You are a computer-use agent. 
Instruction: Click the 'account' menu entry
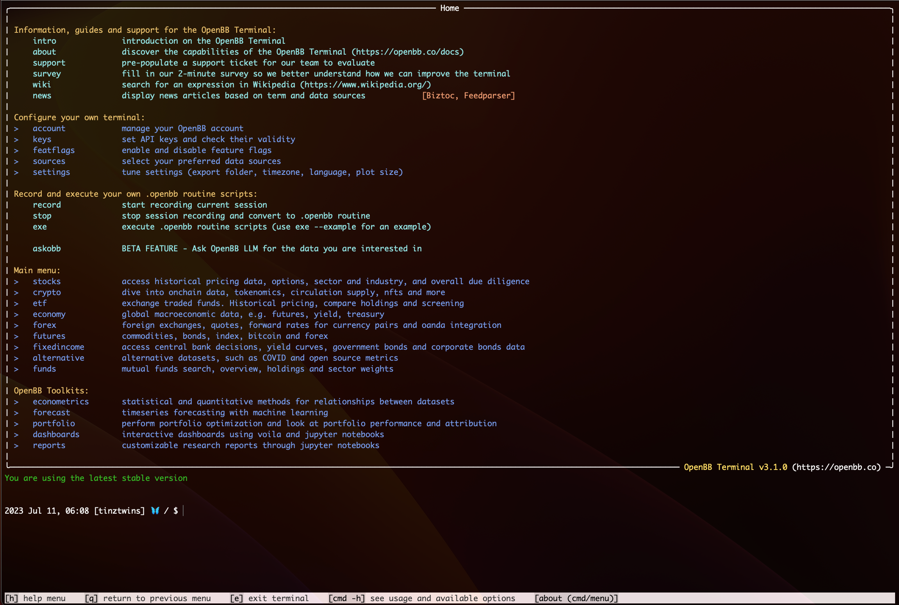[x=49, y=128]
